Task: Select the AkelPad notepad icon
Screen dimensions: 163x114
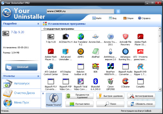Action: pos(95,51)
